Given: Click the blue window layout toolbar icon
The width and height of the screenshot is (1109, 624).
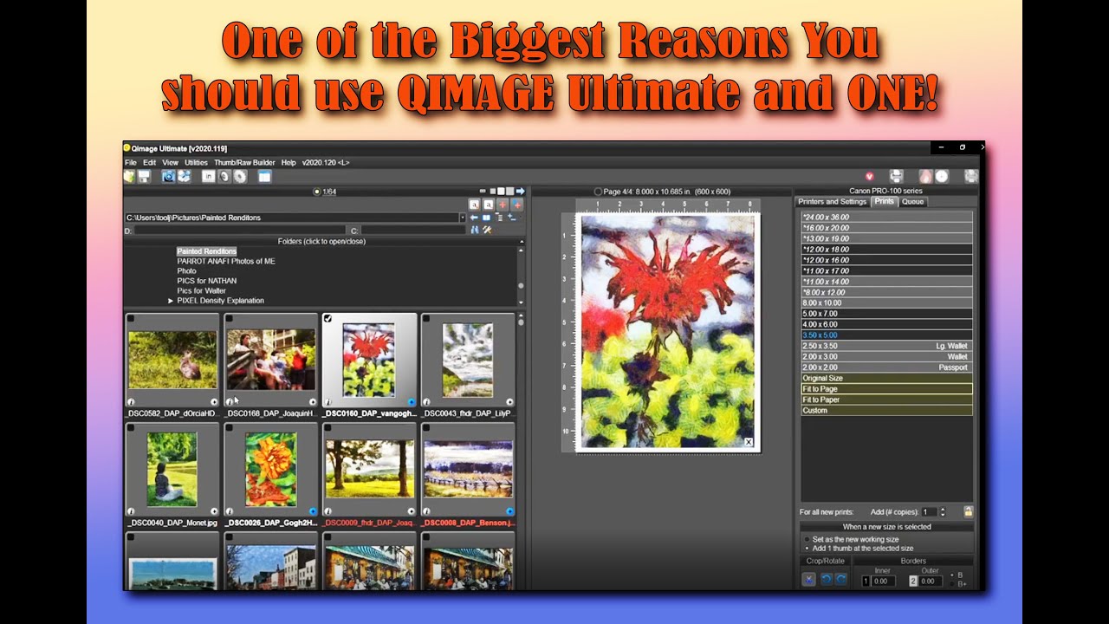Looking at the screenshot, I should point(265,176).
